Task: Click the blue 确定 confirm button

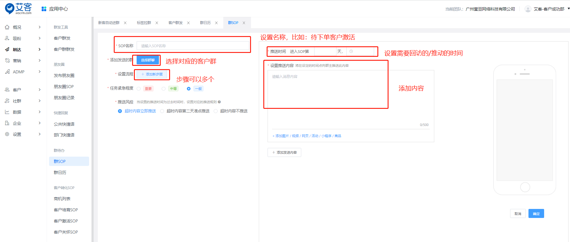Action: pyautogui.click(x=536, y=214)
